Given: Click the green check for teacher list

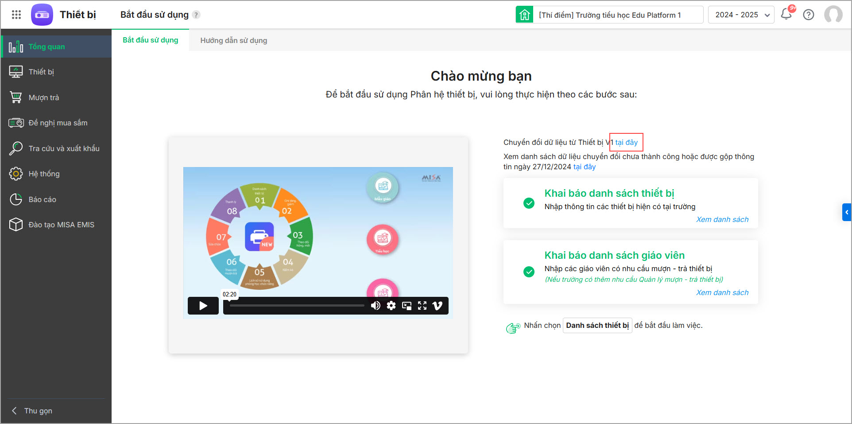Looking at the screenshot, I should click(x=529, y=272).
